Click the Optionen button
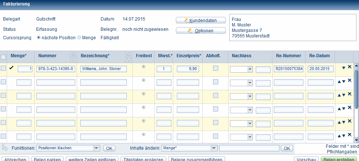Screen dimensions: 359x161 [201, 31]
